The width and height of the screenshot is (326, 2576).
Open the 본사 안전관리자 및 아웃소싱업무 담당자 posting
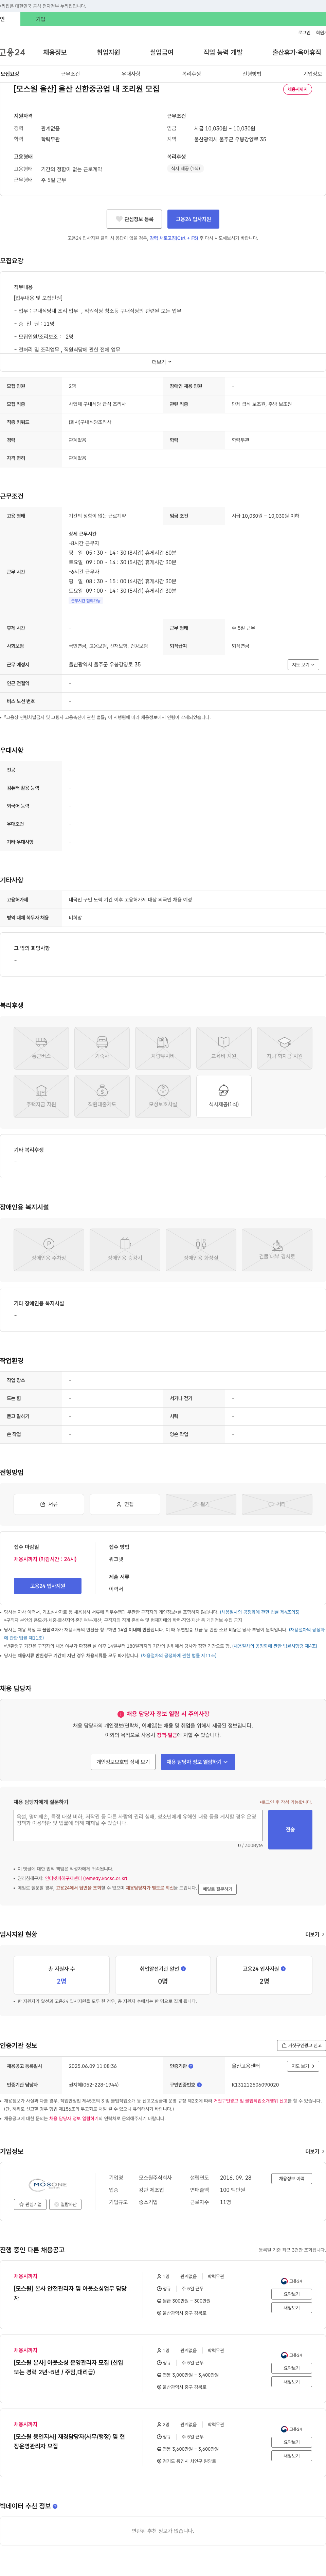click(x=70, y=2293)
